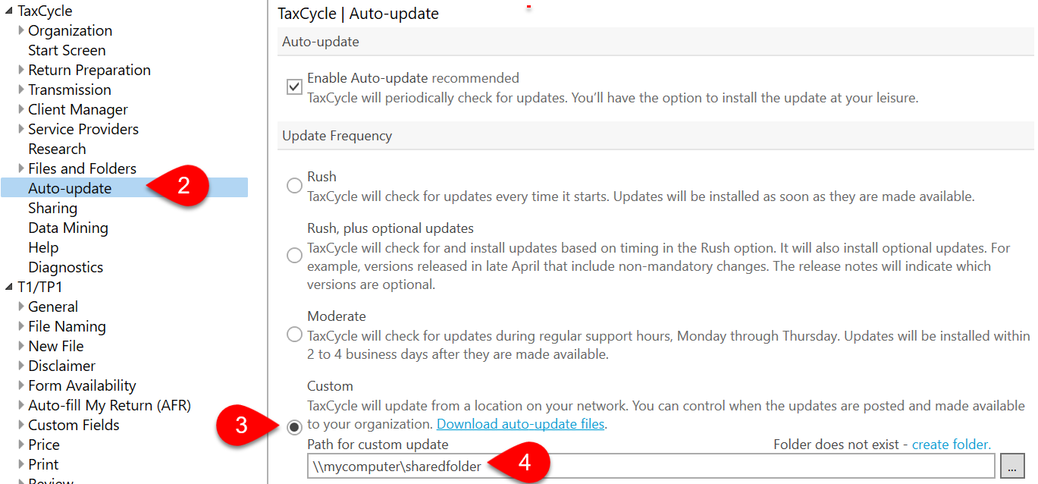
Task: Pick Rush, plus optional updates
Action: point(294,255)
